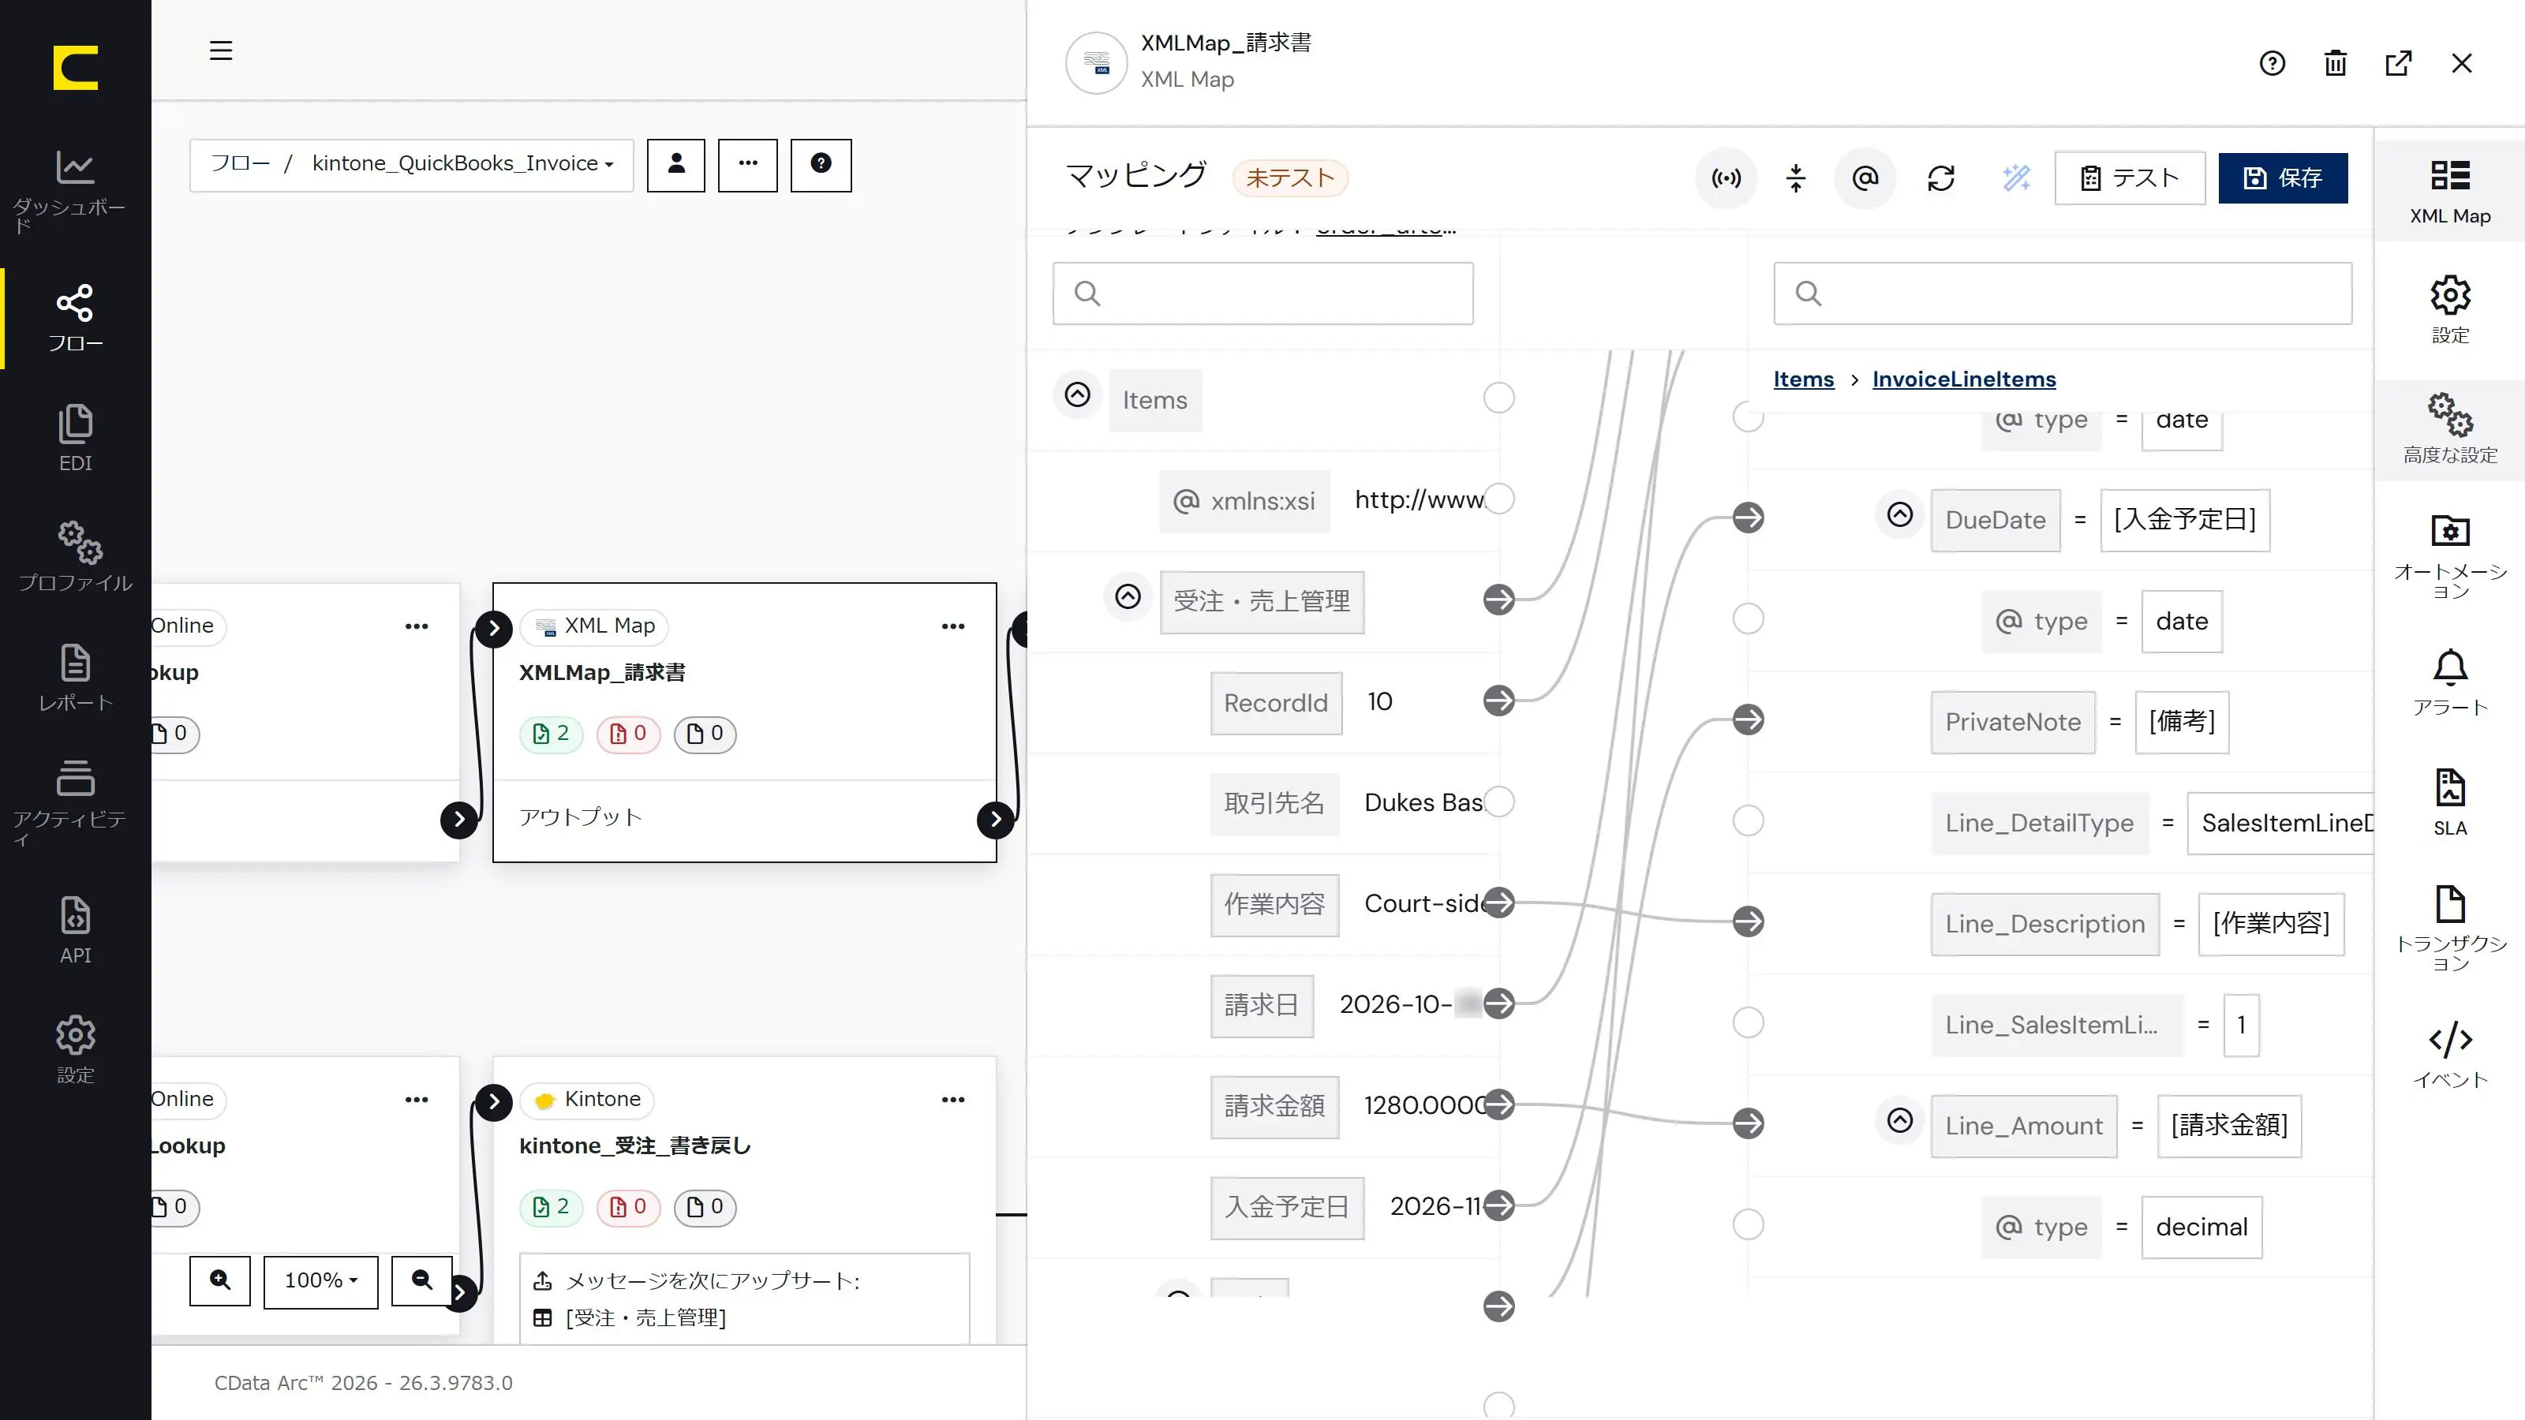Click the help icon in connector header
Screen dimensions: 2525x1420
pos(2272,64)
